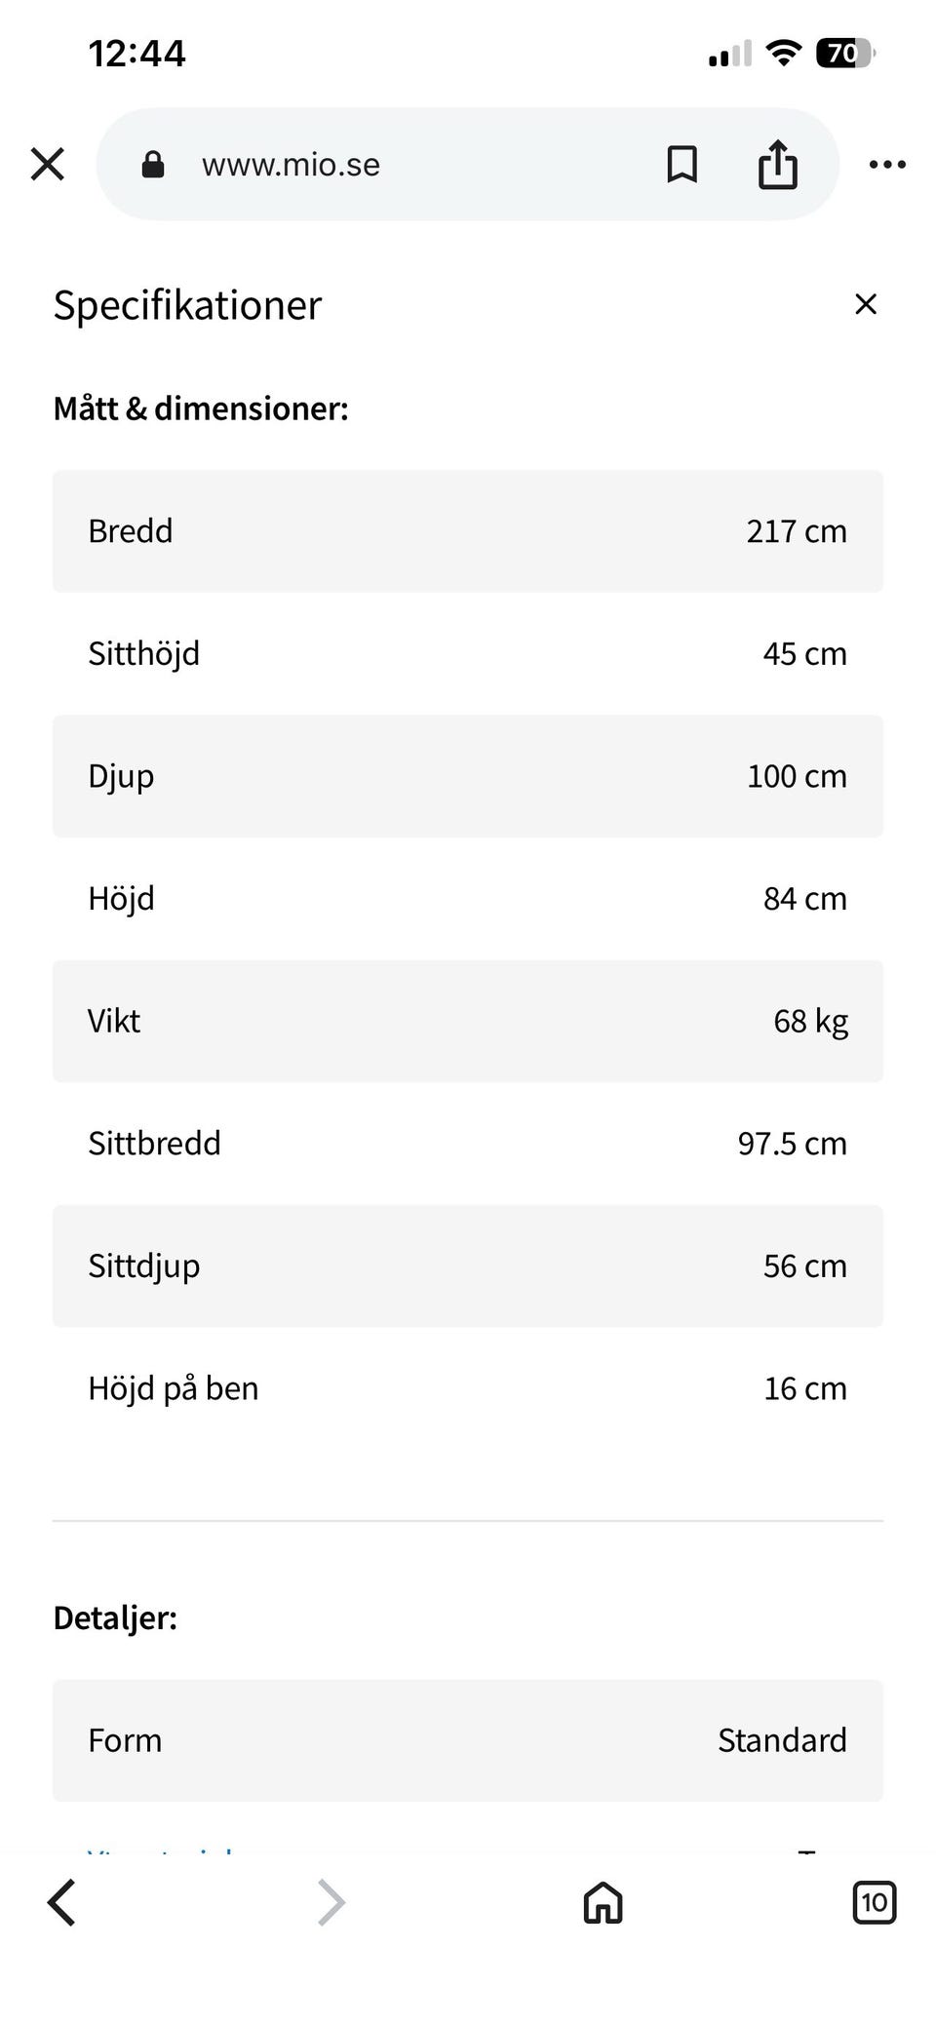Go to the browser home icon
936x2025 pixels.
tap(603, 1902)
